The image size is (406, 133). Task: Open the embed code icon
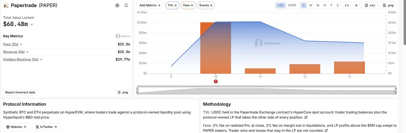[x=347, y=5]
